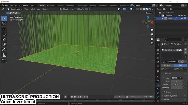Open the Output properties tab
The image size is (188, 105).
click(157, 54)
